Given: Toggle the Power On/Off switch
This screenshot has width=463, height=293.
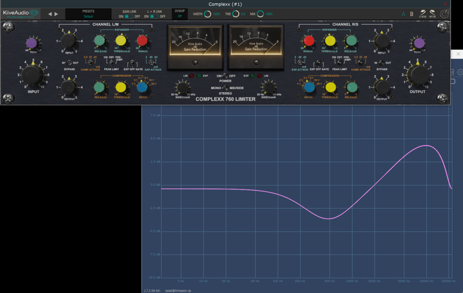Looking at the screenshot, I should pyautogui.click(x=225, y=76).
